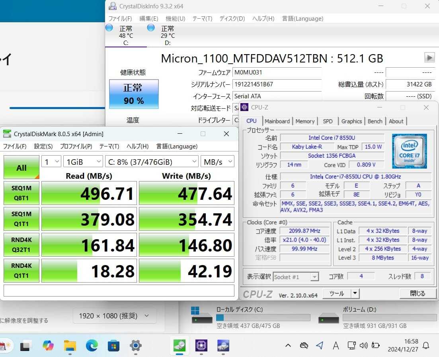
Task: Switch to the Memory tab in CPU-Z
Action: tap(305, 121)
